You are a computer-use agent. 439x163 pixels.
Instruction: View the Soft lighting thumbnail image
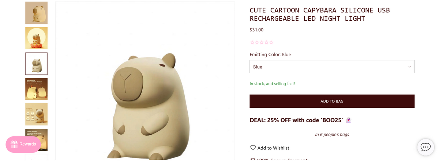[36, 89]
